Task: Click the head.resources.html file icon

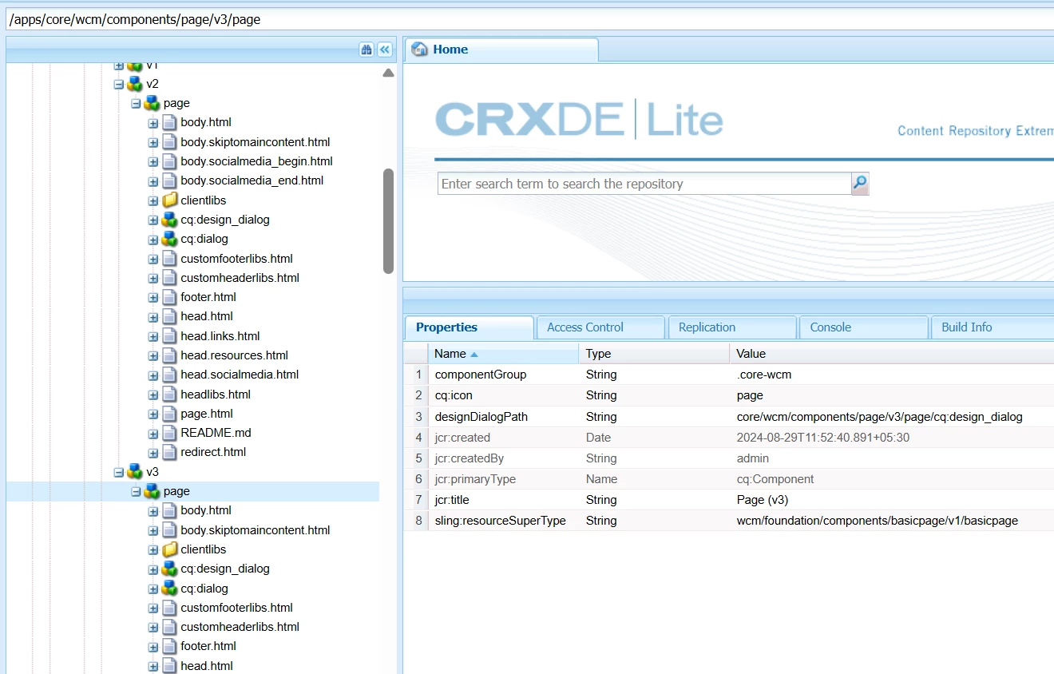Action: coord(169,355)
